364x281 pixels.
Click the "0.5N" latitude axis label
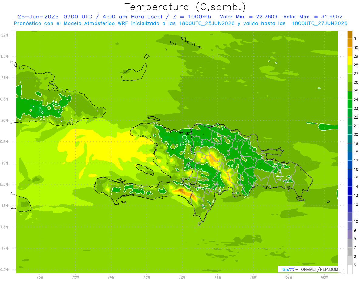point(5,99)
